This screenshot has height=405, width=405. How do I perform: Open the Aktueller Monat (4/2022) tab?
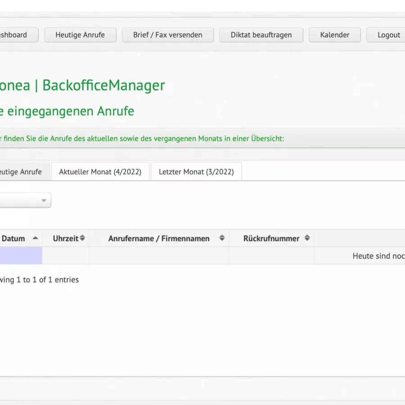point(100,172)
